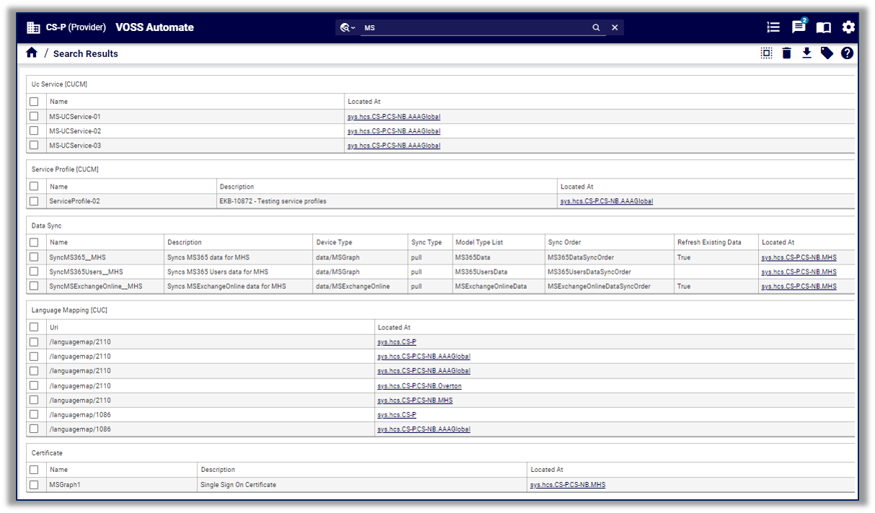This screenshot has height=513, width=875.
Task: Open the notifications message icon
Action: 799,27
